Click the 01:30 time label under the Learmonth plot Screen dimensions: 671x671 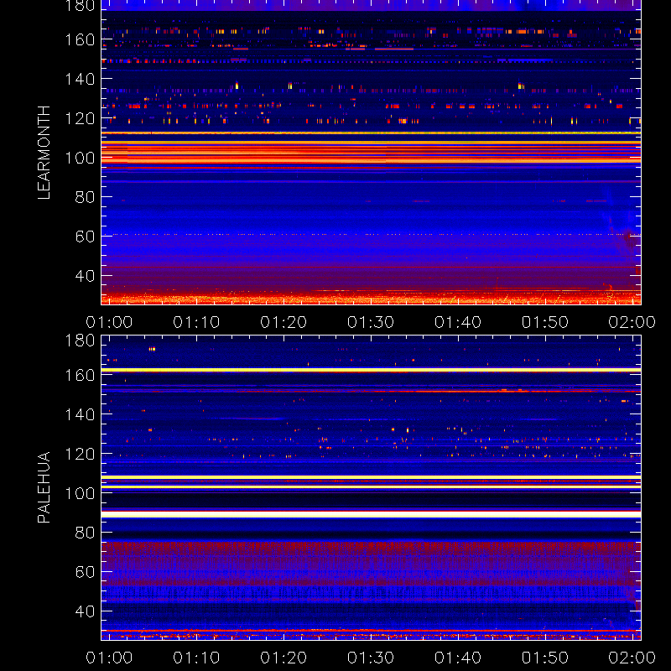pyautogui.click(x=371, y=322)
